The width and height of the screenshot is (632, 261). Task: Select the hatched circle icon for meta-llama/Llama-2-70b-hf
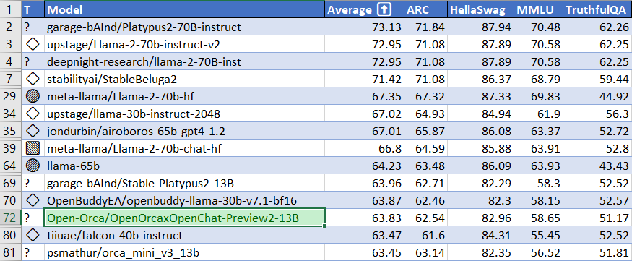[33, 96]
